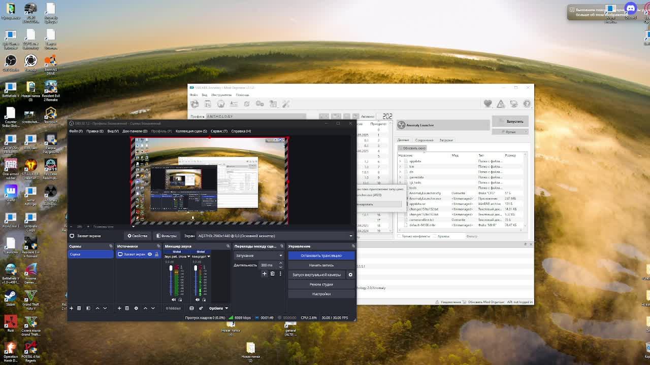Mute the desktop audio speaker icon

coord(174,300)
